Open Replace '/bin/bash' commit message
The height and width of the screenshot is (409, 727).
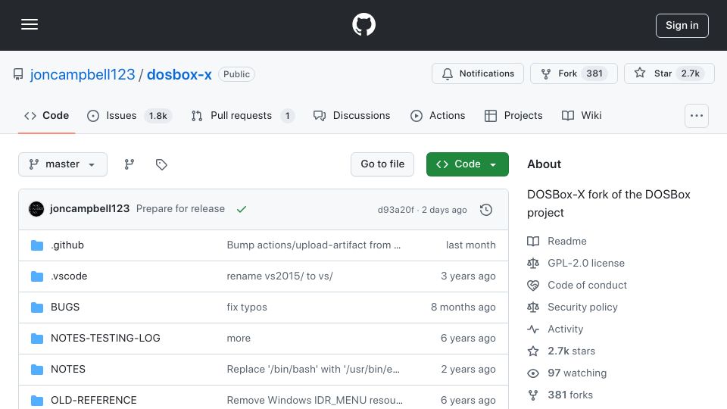(x=313, y=369)
